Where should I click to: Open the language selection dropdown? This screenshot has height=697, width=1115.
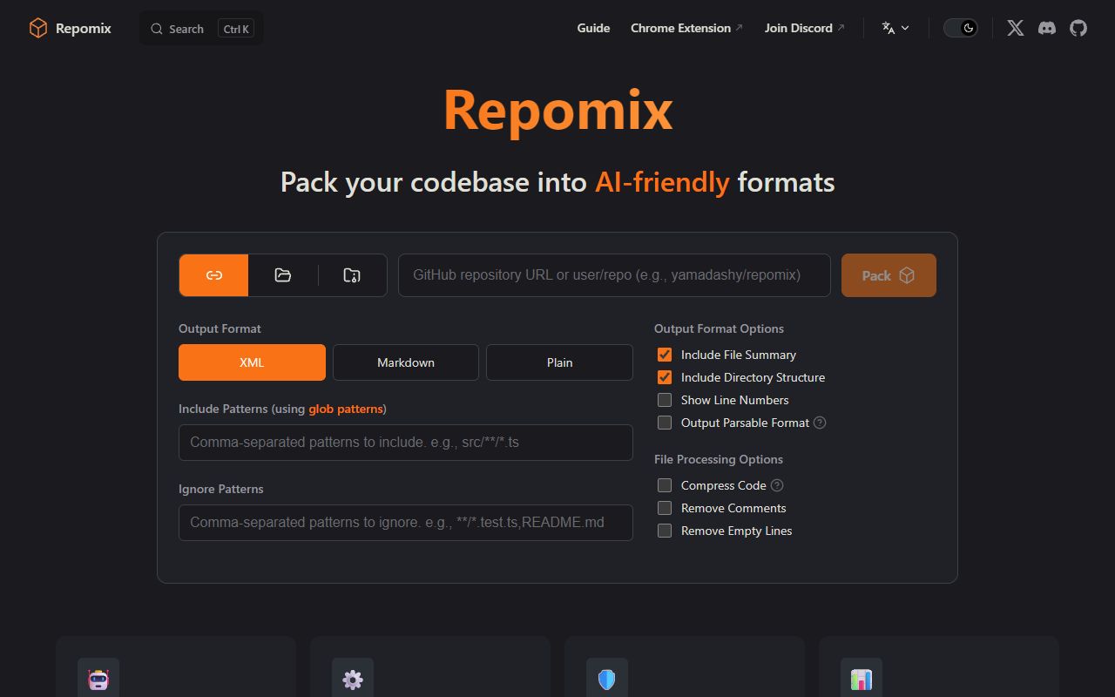pos(895,27)
